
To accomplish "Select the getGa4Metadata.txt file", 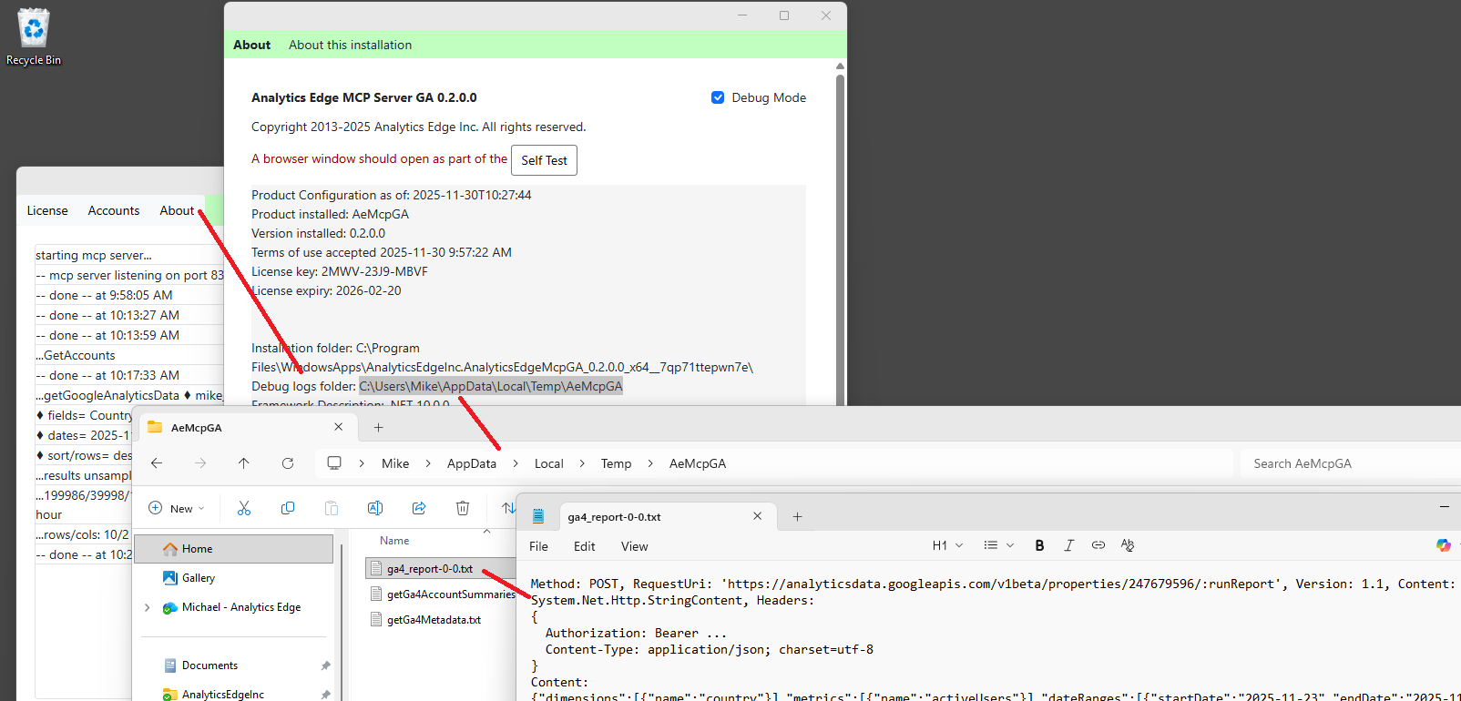I will (434, 620).
